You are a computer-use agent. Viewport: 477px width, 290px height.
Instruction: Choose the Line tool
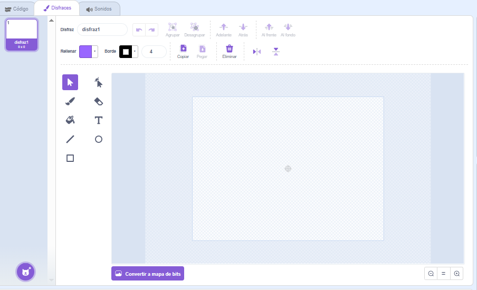70,139
